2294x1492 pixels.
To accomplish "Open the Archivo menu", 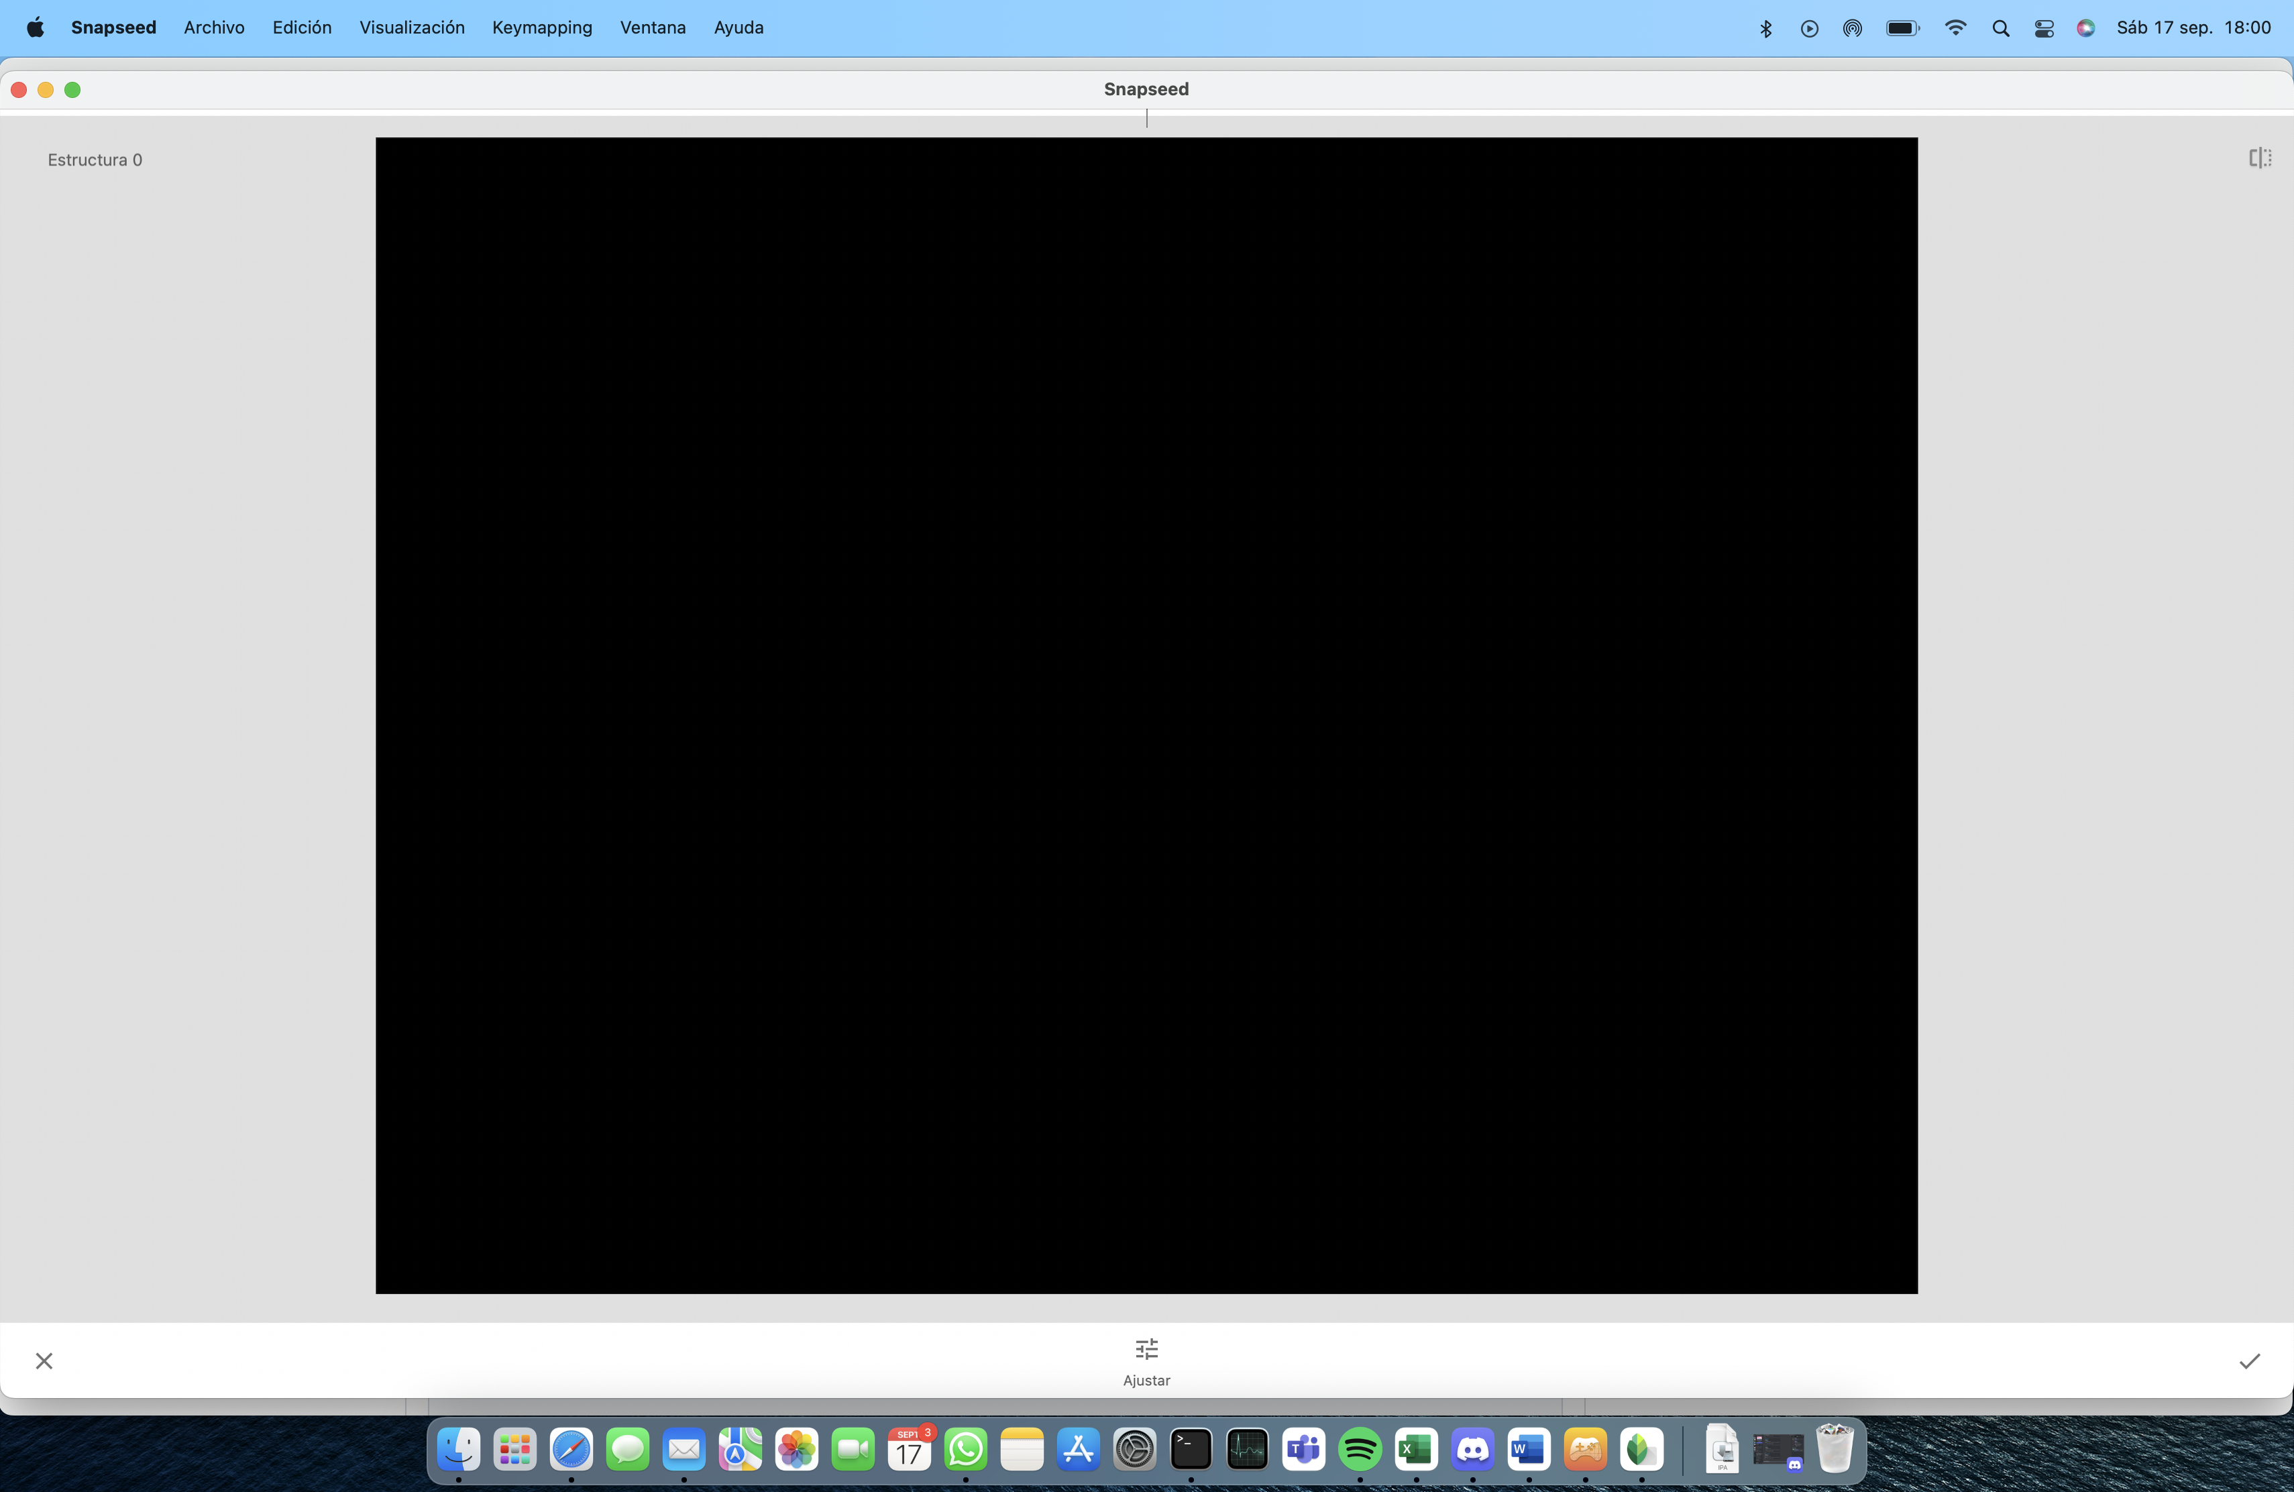I will [214, 28].
